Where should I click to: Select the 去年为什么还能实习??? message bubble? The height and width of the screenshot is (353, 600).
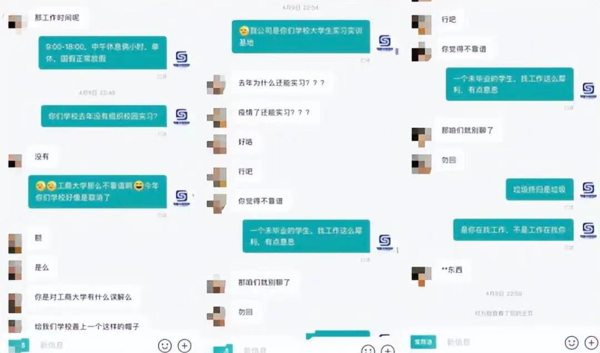click(x=282, y=83)
